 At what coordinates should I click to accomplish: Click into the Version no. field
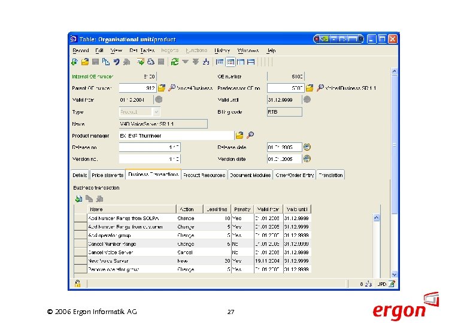[x=150, y=159]
